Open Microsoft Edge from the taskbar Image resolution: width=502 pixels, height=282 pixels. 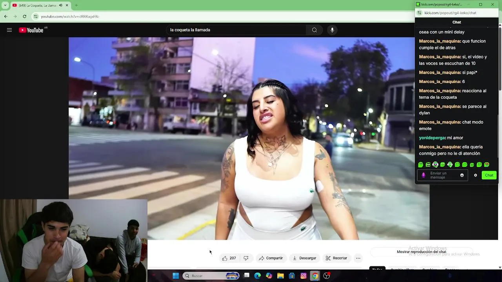pos(257,276)
